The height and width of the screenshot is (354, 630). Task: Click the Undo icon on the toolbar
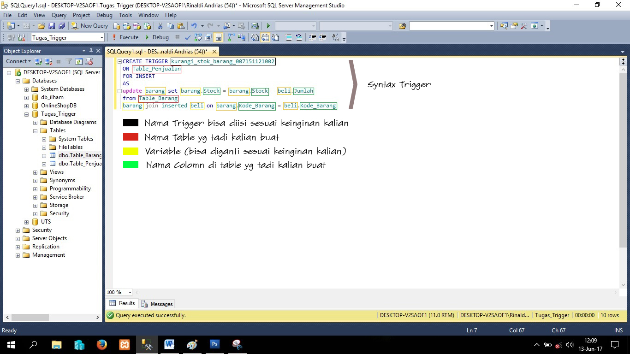[x=194, y=26]
